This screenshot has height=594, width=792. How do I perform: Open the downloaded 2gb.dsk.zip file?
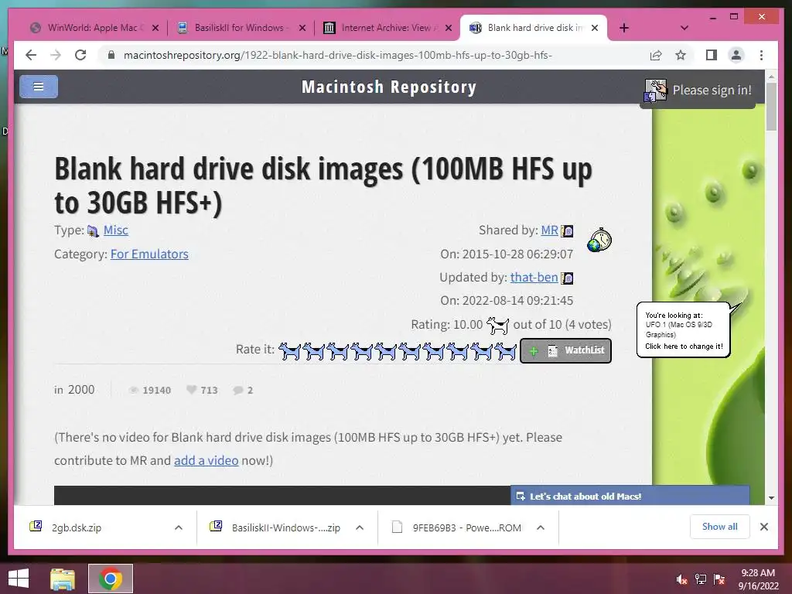click(77, 527)
